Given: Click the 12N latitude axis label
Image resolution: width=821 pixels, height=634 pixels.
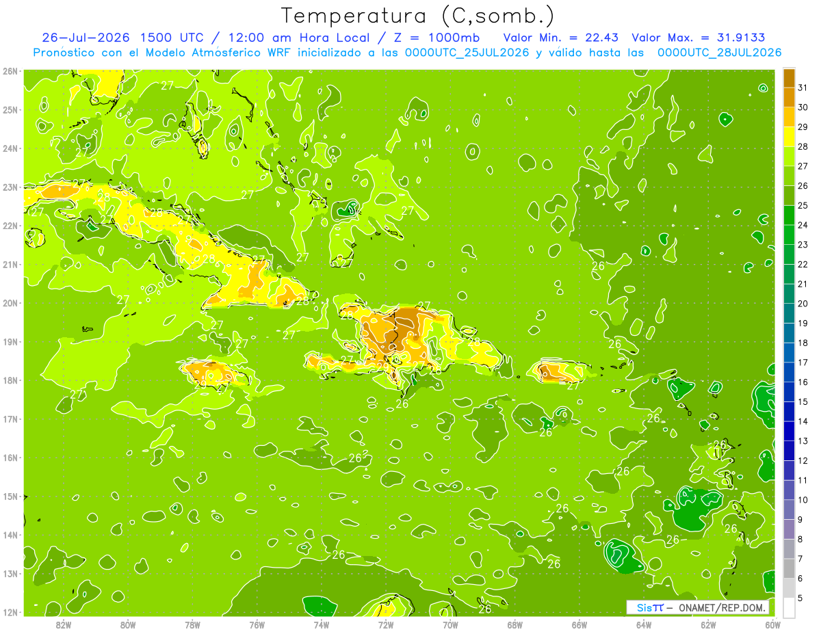Looking at the screenshot, I should [x=10, y=612].
